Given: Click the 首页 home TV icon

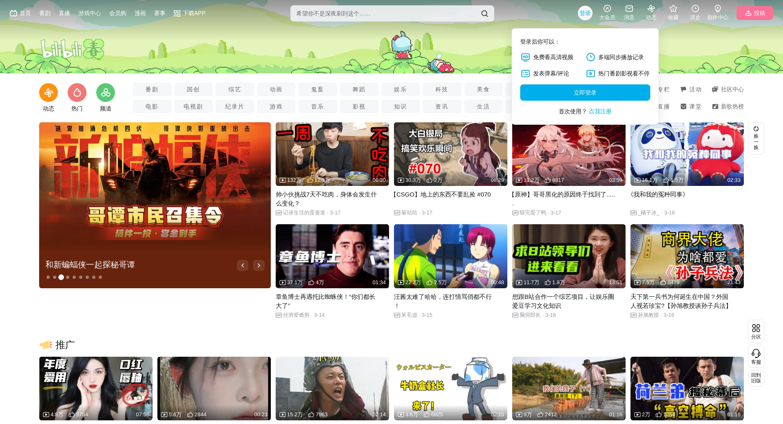Looking at the screenshot, I should tap(13, 13).
